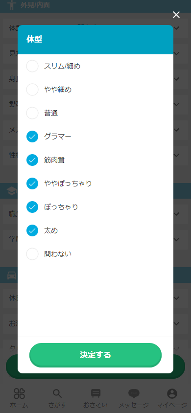Viewport: 191px width, 413px height.
Task: Close the 体型 dialog with X icon
Action: pyautogui.click(x=176, y=15)
